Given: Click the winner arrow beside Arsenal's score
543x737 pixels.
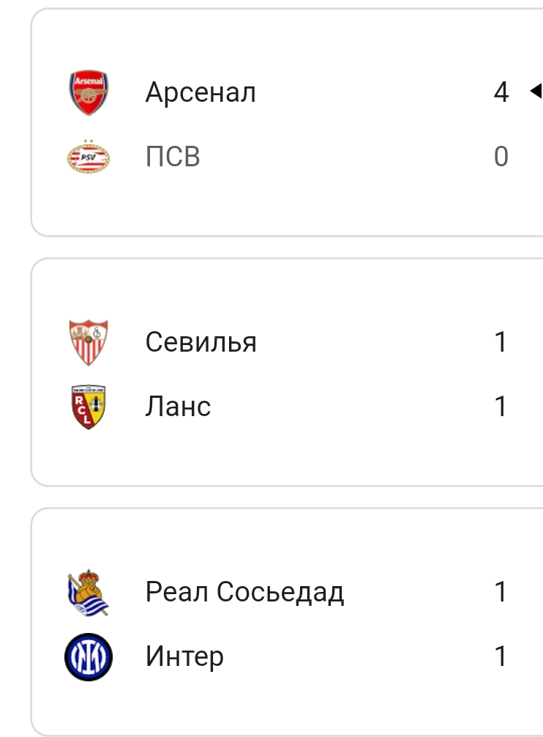Looking at the screenshot, I should [x=536, y=92].
